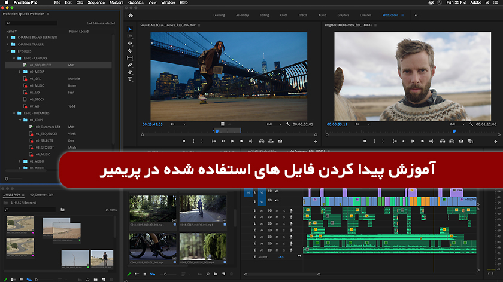Step forward one frame in Source monitor
This screenshot has width=503, height=282.
241,141
